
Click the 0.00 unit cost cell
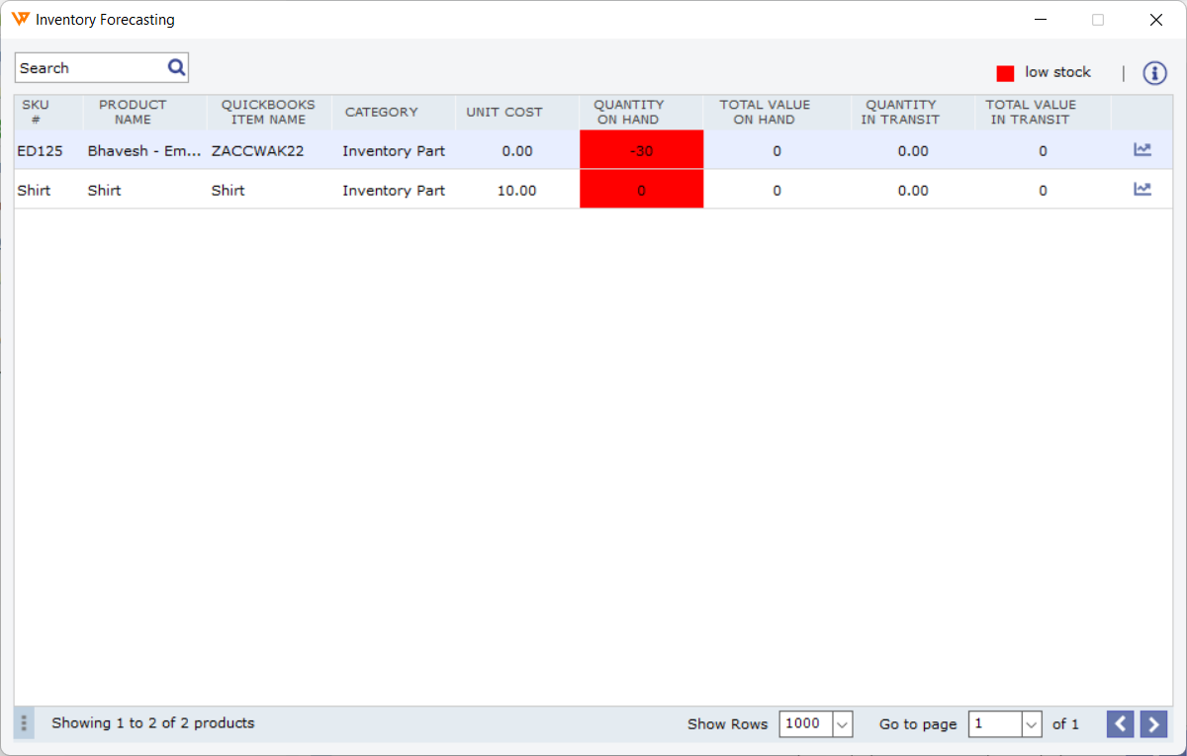click(516, 151)
